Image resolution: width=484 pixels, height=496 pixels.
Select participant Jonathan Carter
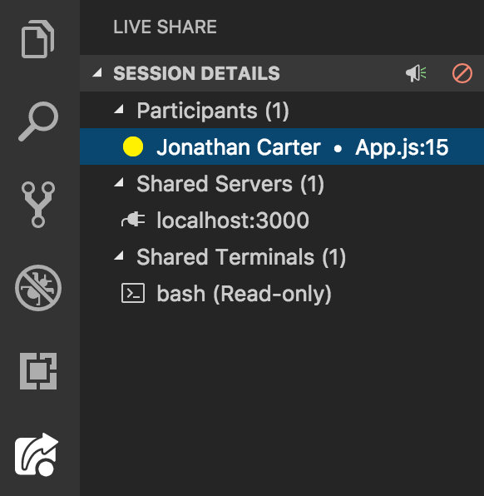(x=282, y=146)
